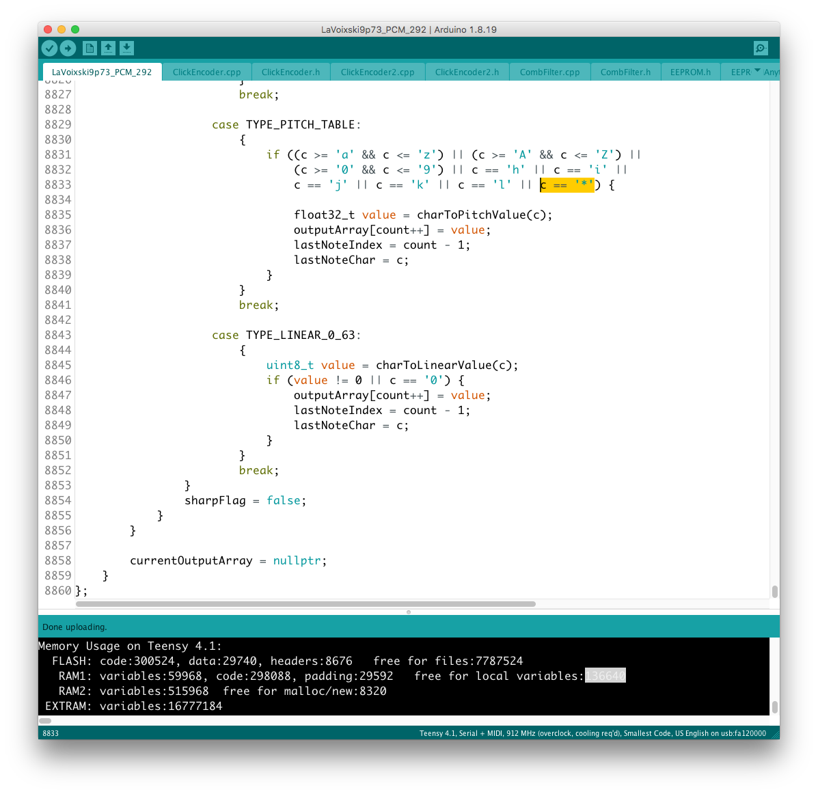Create a New sketch via toolbar icon

90,48
